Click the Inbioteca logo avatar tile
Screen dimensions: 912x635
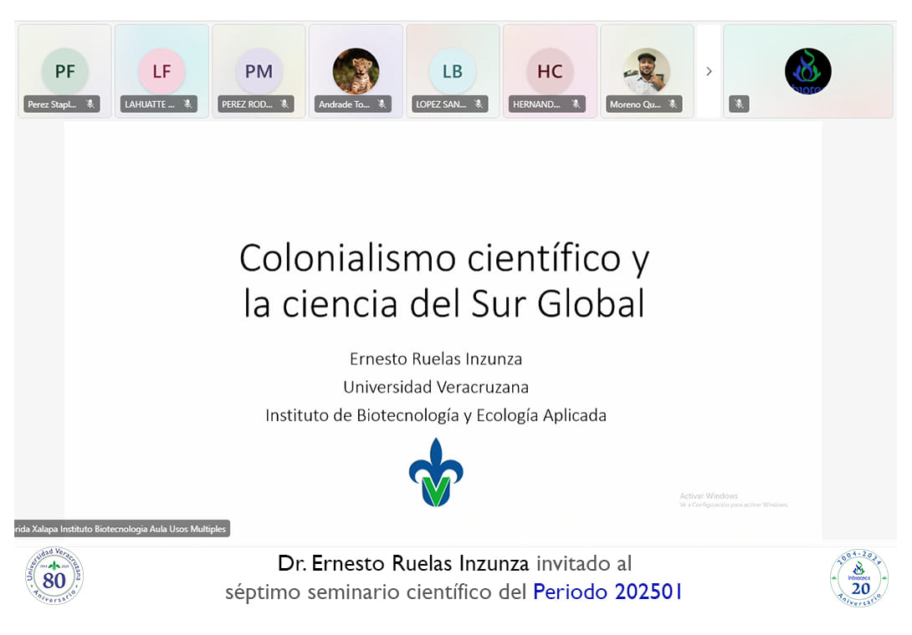click(x=807, y=71)
